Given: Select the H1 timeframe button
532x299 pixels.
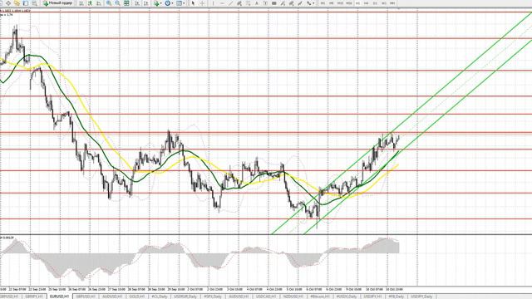Looking at the screenshot, I should (x=357, y=3).
